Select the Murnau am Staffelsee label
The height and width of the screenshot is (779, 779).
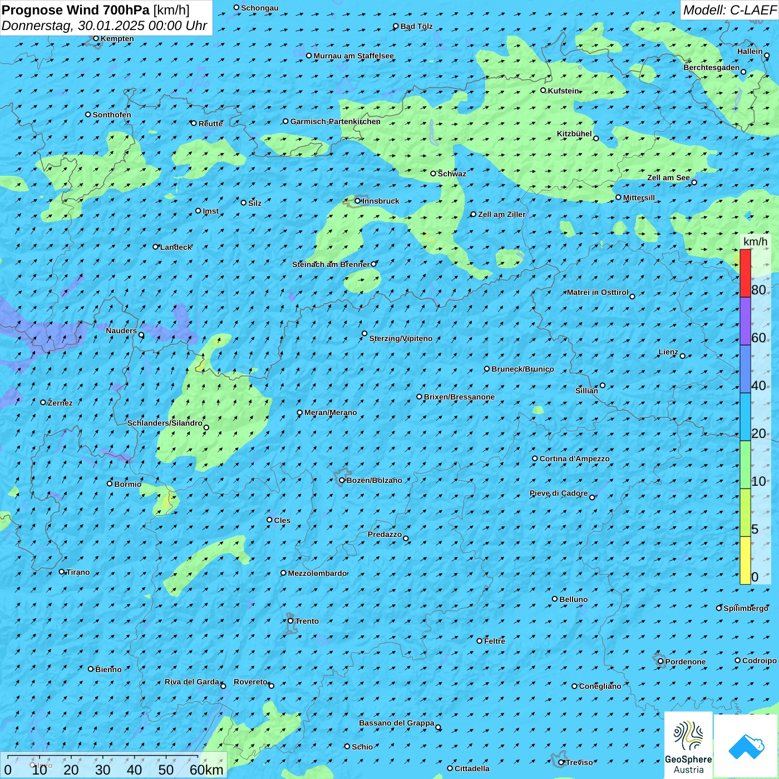pos(353,56)
